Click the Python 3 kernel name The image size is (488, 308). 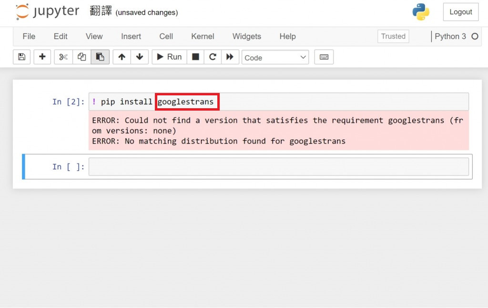(x=450, y=36)
